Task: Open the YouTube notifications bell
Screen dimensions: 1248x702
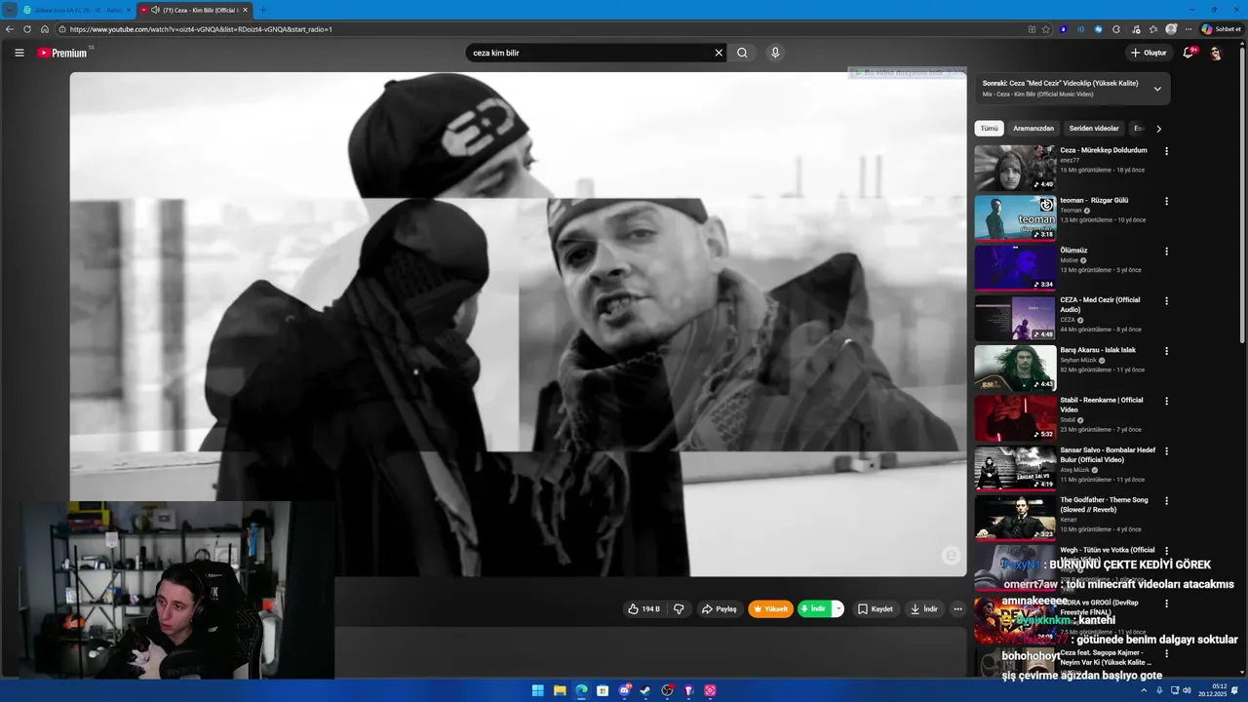Action: click(x=1189, y=53)
